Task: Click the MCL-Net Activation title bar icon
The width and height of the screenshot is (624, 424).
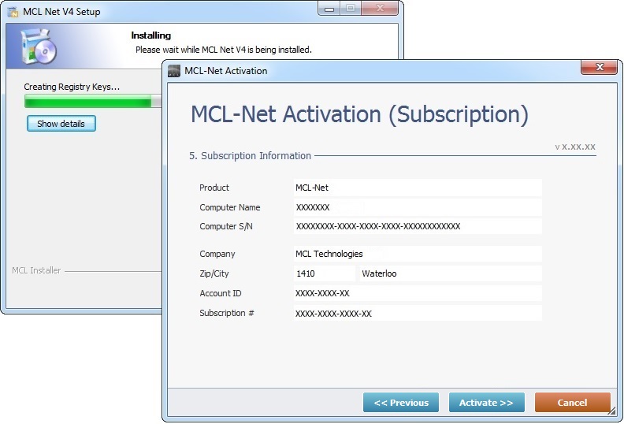Action: coord(174,71)
